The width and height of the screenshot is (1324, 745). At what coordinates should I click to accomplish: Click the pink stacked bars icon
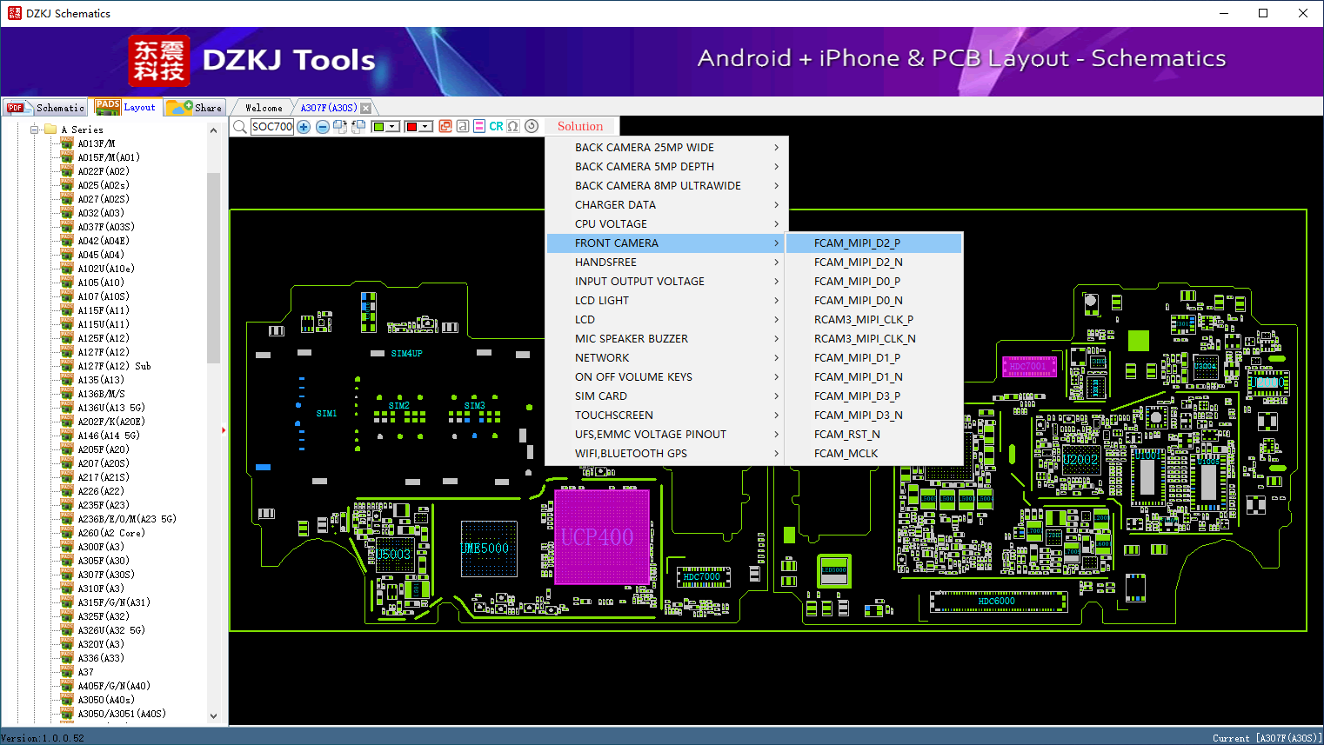479,126
